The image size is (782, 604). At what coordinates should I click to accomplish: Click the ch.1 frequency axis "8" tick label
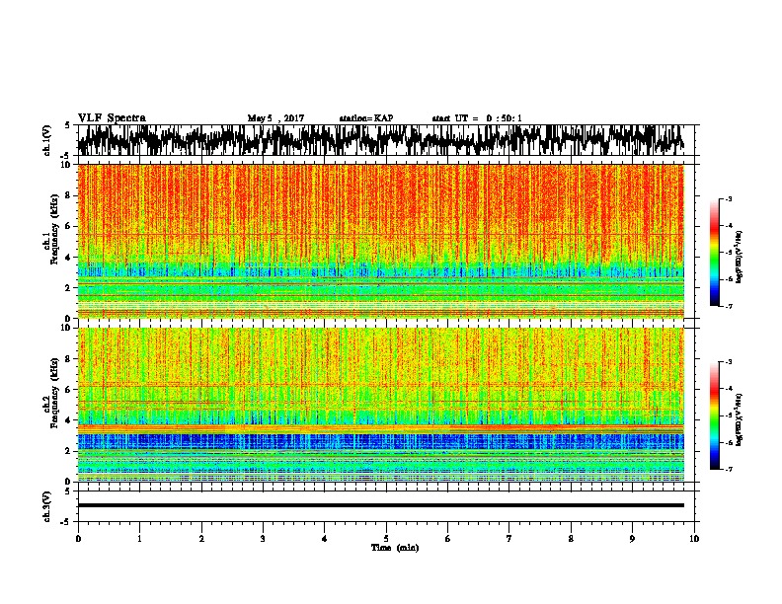pos(69,195)
